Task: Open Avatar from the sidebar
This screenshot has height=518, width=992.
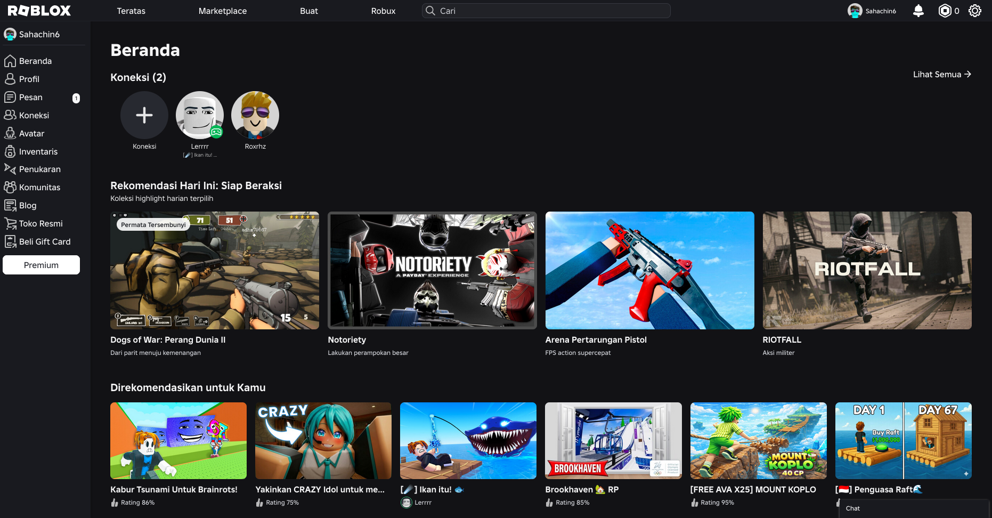Action: tap(31, 134)
